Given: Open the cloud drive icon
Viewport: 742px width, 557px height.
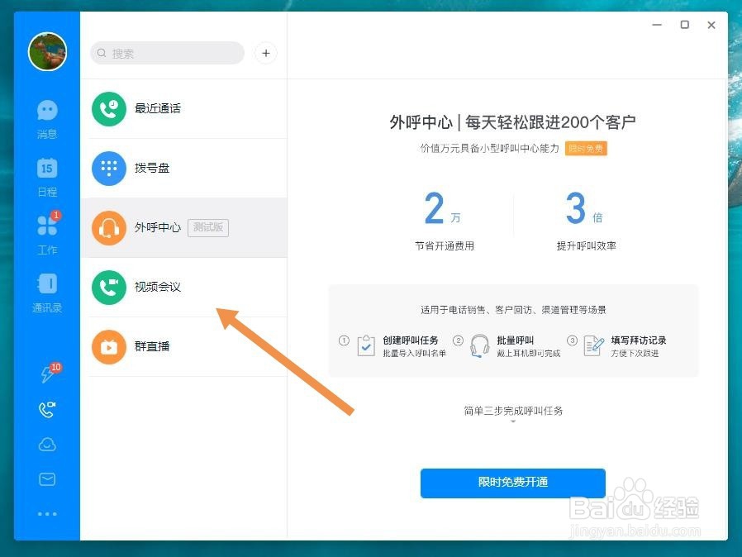Looking at the screenshot, I should tap(46, 444).
